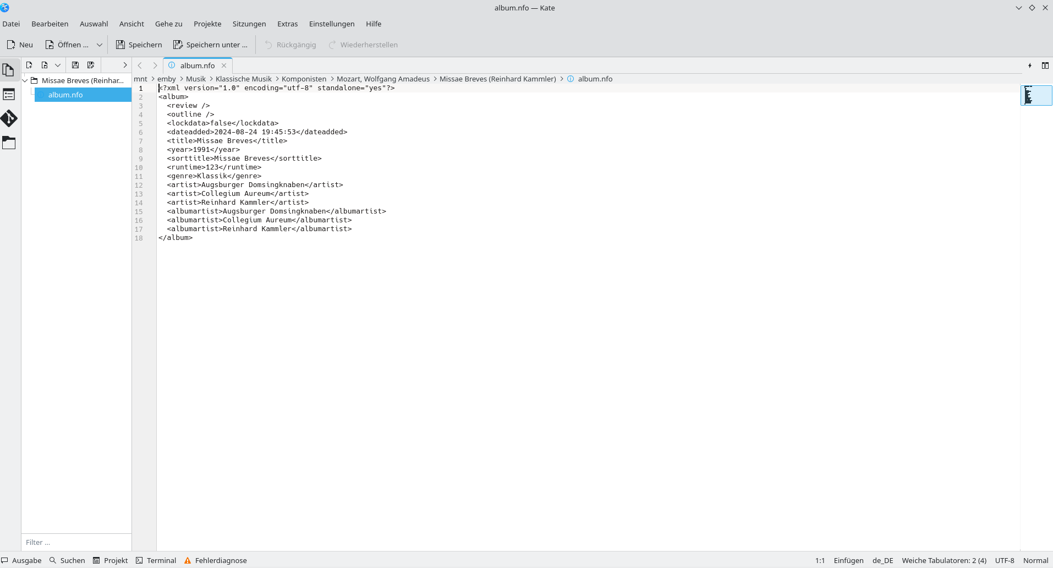Click the quick open lightning icon
Image resolution: width=1053 pixels, height=568 pixels.
point(1030,65)
